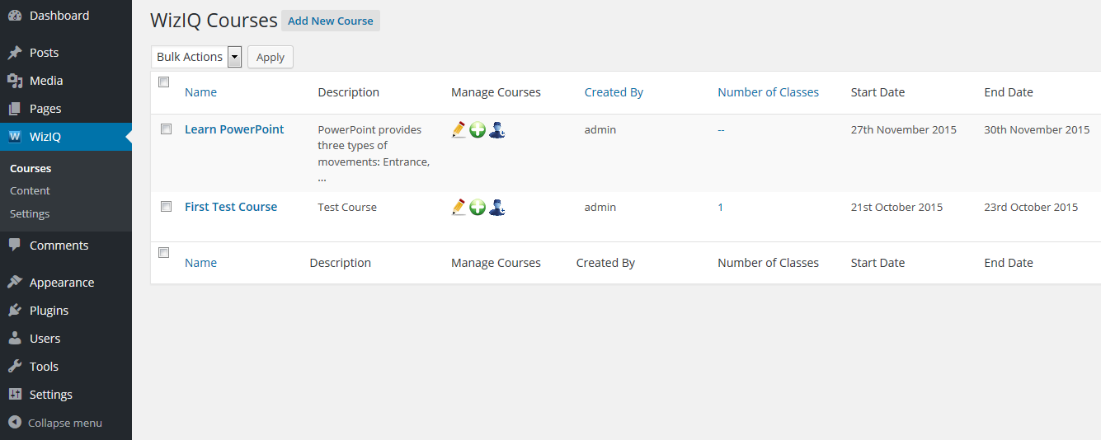This screenshot has width=1101, height=440.
Task: Open the Content submenu under WizIQ
Action: tap(30, 190)
